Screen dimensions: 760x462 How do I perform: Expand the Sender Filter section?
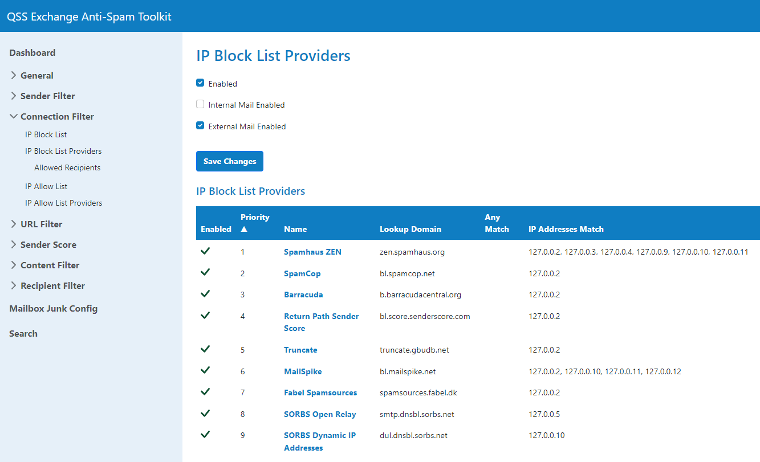(43, 96)
